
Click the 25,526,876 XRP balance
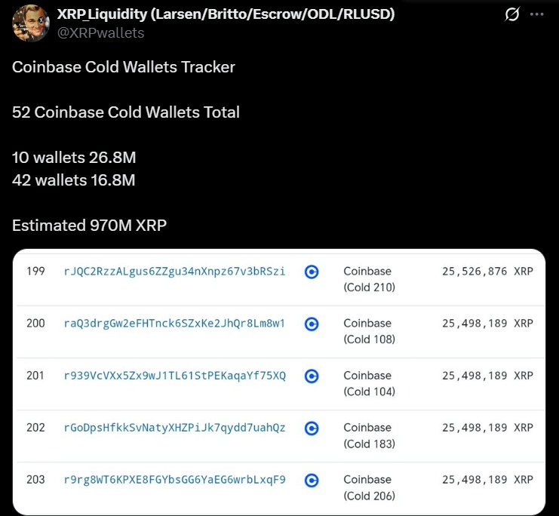tap(487, 272)
